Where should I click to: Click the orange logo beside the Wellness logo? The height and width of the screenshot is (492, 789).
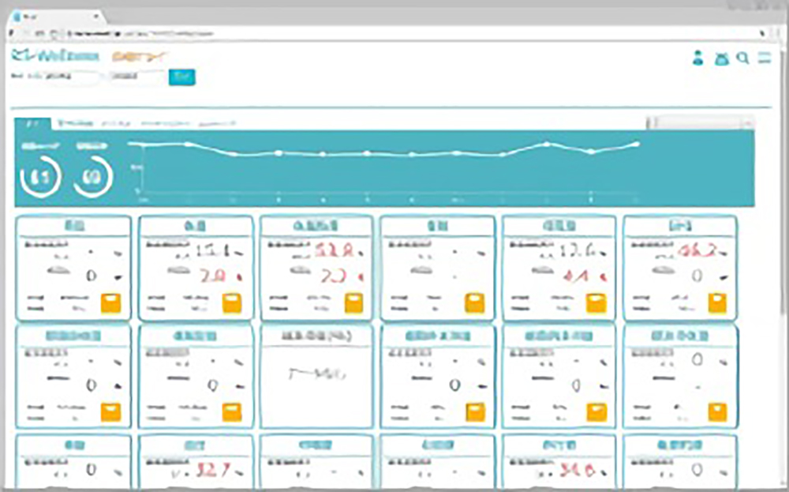pyautogui.click(x=140, y=56)
